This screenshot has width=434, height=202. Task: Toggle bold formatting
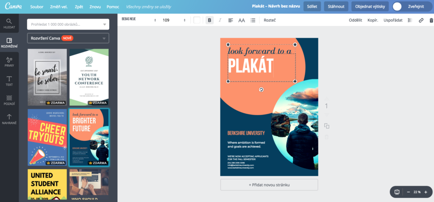point(209,20)
